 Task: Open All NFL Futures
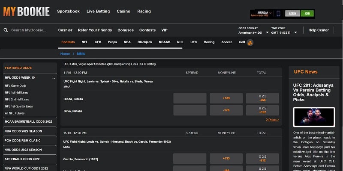[15, 113]
